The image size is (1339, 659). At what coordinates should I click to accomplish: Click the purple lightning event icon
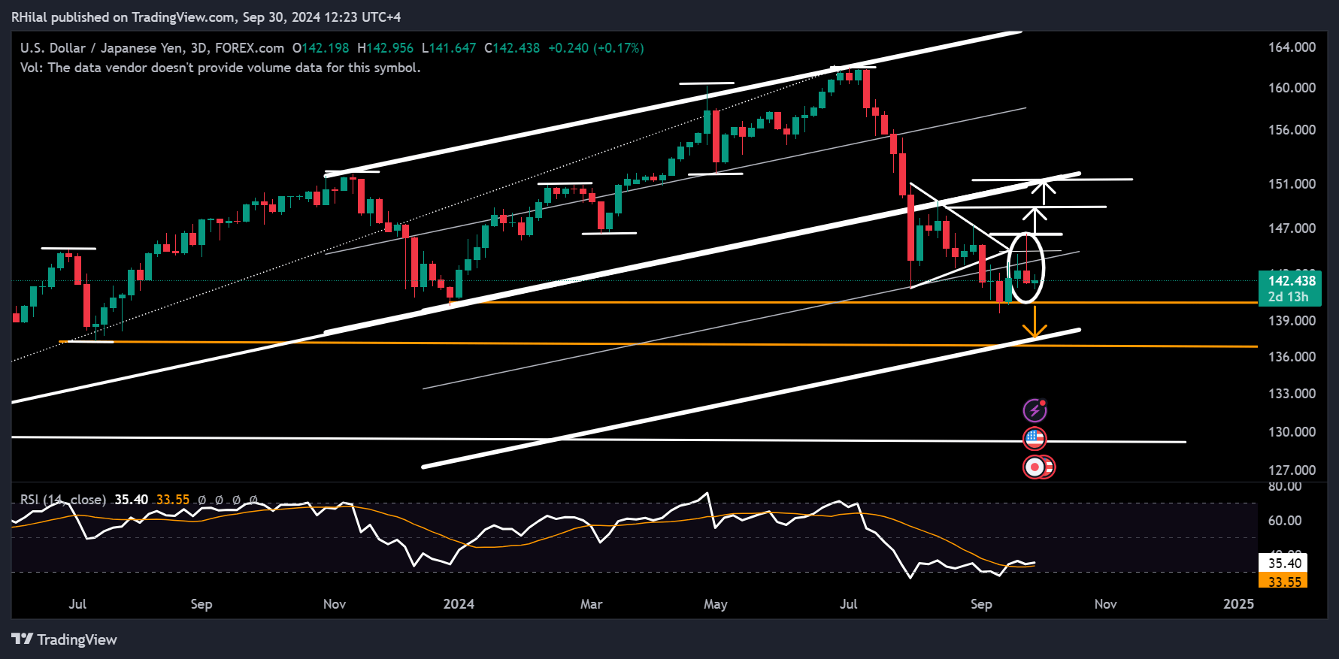point(1035,410)
